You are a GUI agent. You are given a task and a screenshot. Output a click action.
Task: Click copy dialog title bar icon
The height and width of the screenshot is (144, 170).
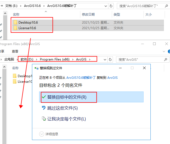point(36,68)
